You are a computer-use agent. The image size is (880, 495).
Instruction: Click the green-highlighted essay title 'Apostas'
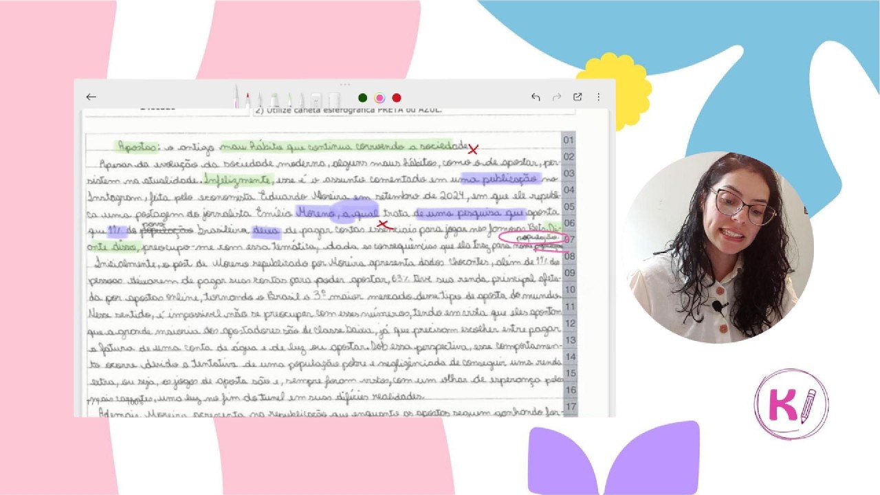138,146
